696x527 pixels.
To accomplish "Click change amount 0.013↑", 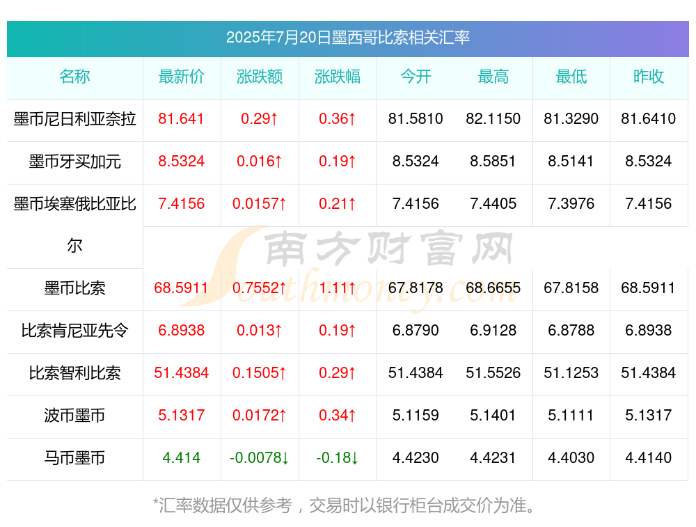I will pos(260,331).
